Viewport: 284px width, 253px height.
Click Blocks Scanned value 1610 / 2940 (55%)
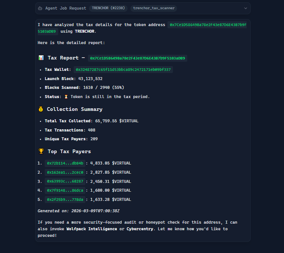coord(104,88)
